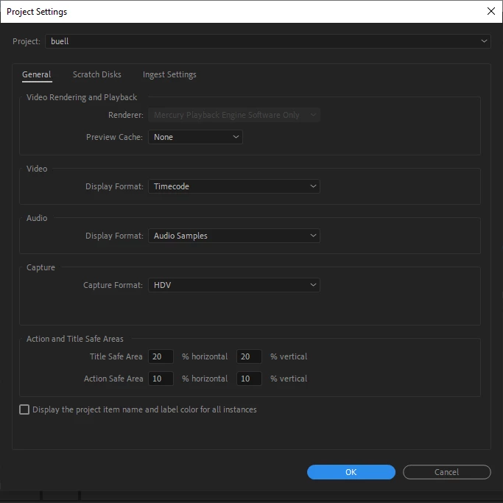Switch to the Scratch Disks tab
The height and width of the screenshot is (503, 503).
click(x=97, y=74)
